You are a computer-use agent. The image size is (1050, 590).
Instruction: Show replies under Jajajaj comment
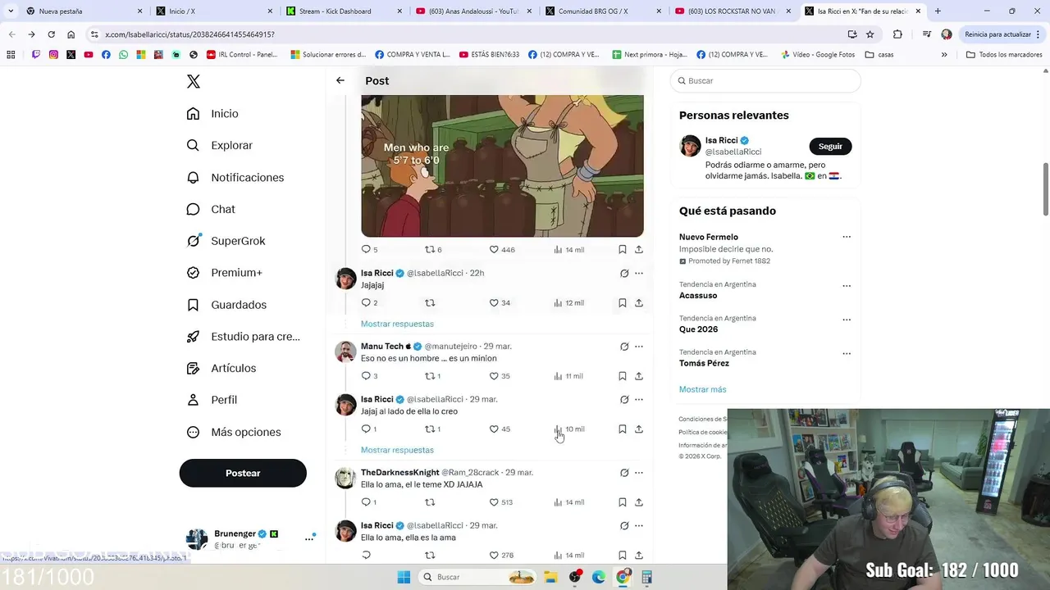pyautogui.click(x=397, y=324)
